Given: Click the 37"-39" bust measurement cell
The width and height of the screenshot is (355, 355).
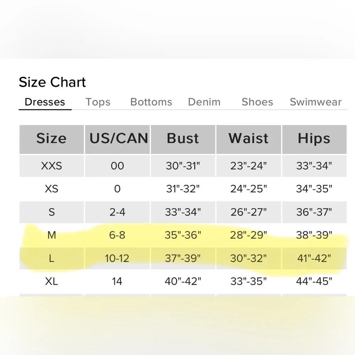Looking at the screenshot, I should point(183,258).
